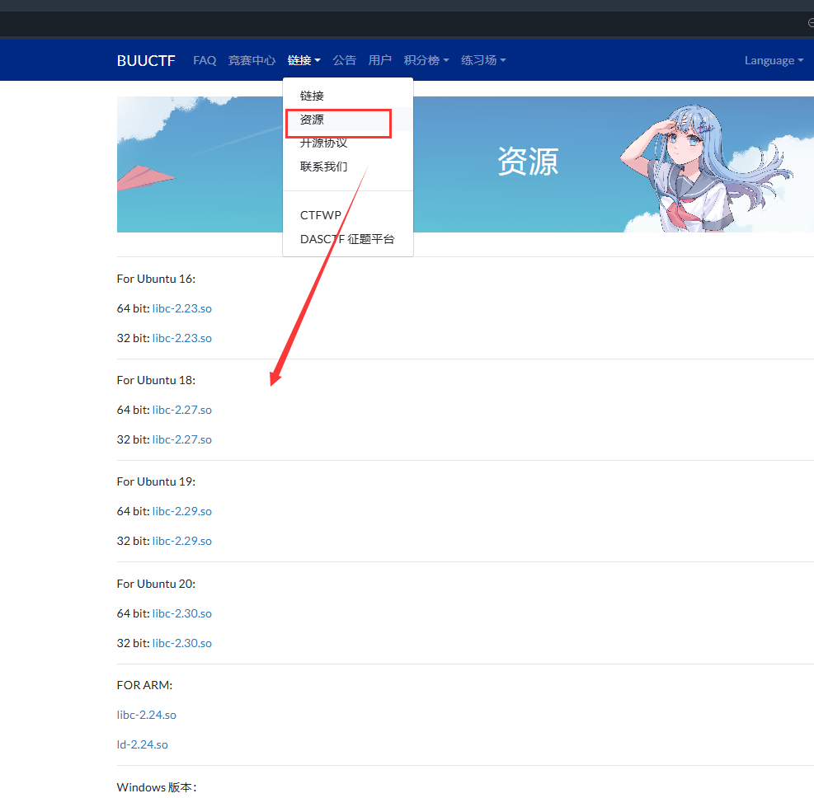The height and width of the screenshot is (798, 814).
Task: Open 公告 page
Action: 344,60
